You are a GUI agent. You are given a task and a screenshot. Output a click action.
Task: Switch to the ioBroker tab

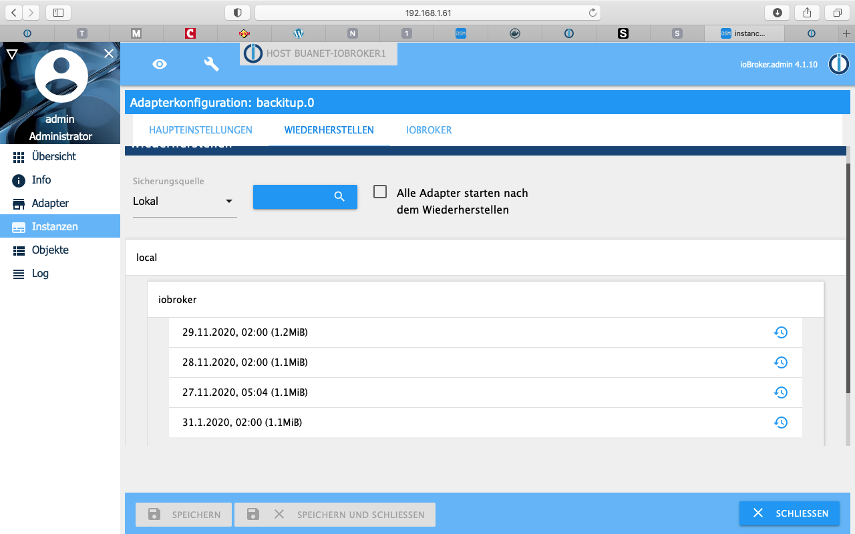tap(429, 130)
